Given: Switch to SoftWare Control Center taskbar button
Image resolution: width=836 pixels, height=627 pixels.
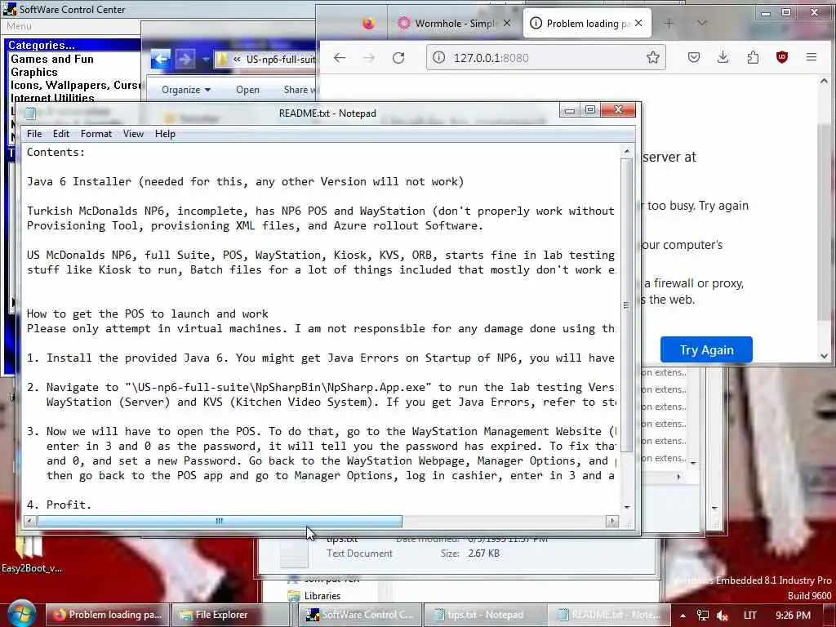Looking at the screenshot, I should (360, 615).
